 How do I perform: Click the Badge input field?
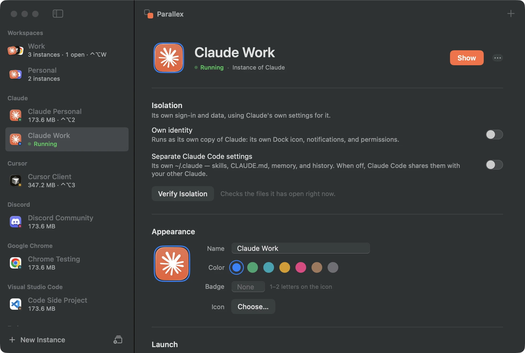248,287
